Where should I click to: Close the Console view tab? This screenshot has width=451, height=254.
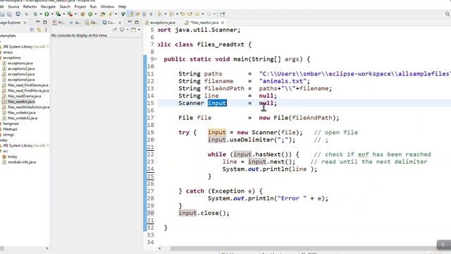(120, 23)
